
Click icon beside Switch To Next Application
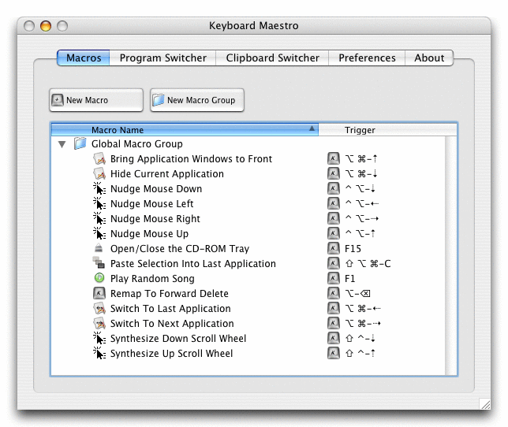pos(99,323)
